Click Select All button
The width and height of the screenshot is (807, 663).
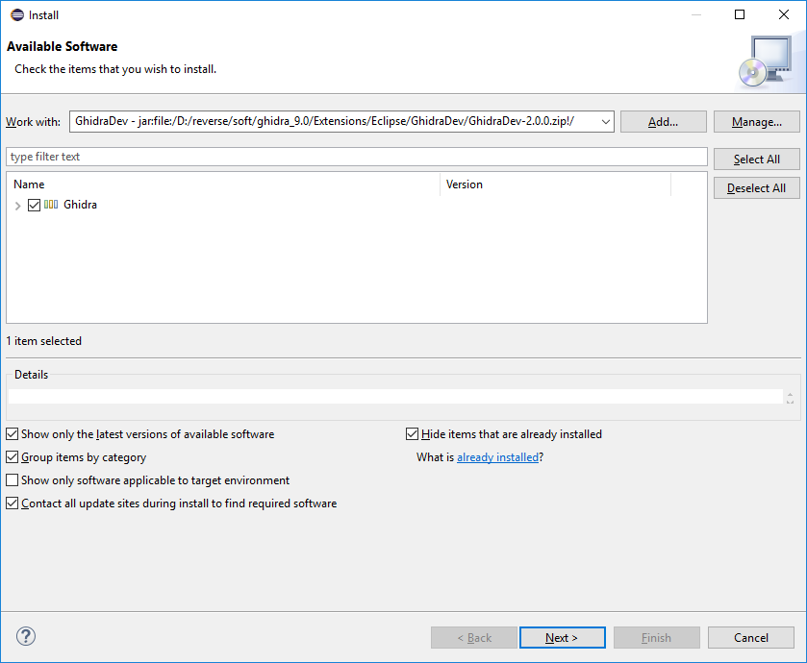click(x=757, y=160)
